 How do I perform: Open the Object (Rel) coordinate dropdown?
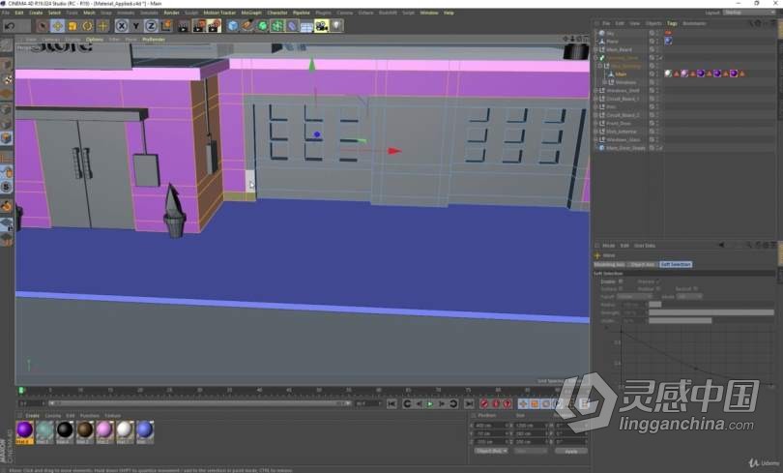[x=490, y=451]
